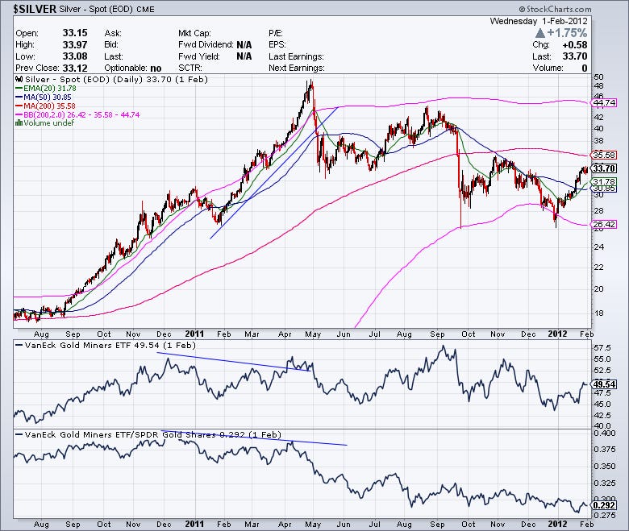
Task: Click the MA(50) 30.85 legend entry
Action: [x=44, y=97]
